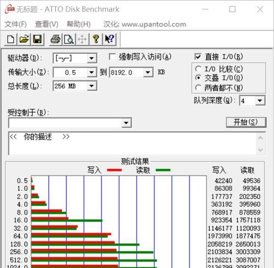
Task: Minimize the ATTO Disk Benchmark window
Action: 206,9
